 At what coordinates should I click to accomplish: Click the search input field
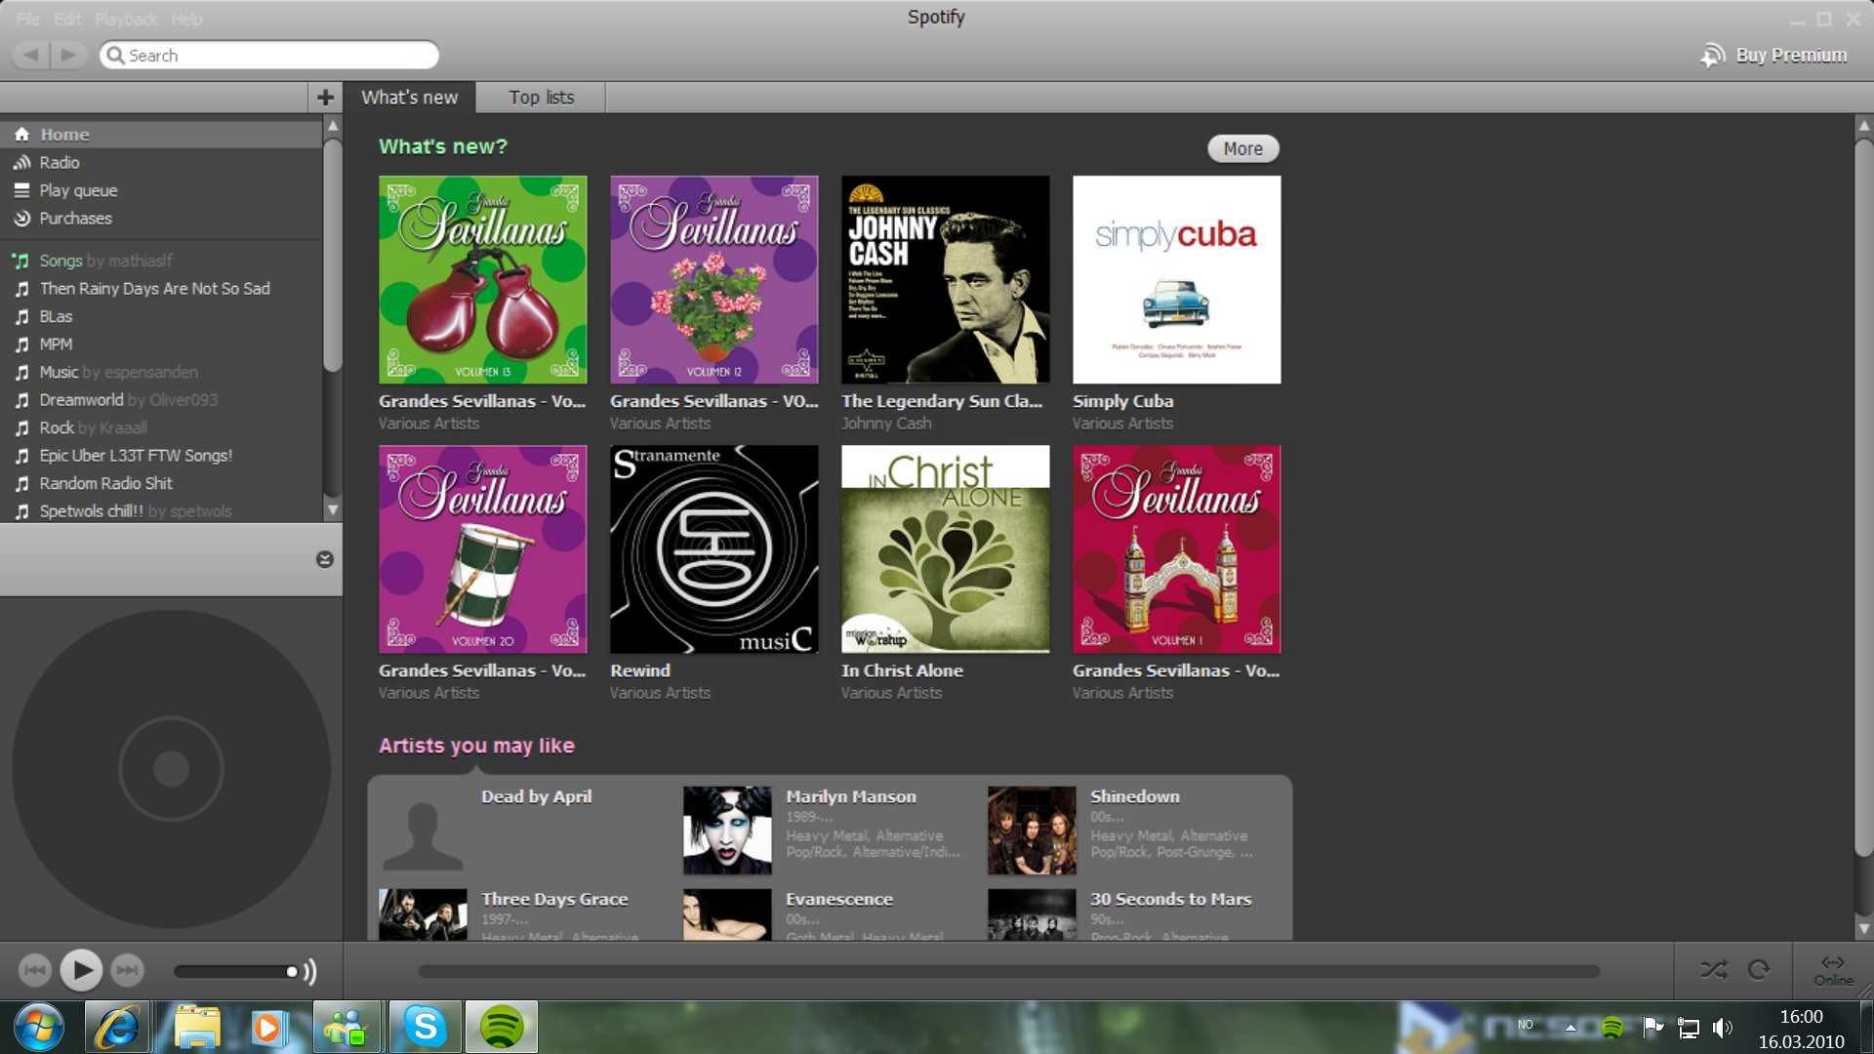click(269, 56)
